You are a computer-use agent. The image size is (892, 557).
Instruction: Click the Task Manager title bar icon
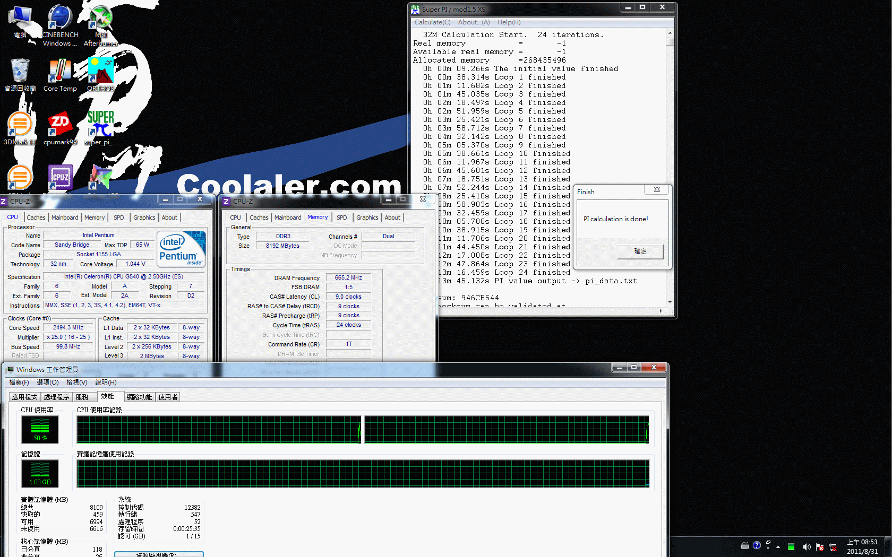coord(10,370)
